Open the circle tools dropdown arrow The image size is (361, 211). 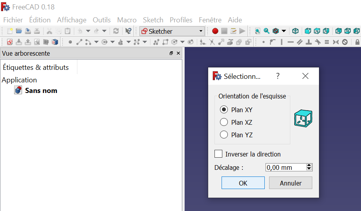coord(113,42)
